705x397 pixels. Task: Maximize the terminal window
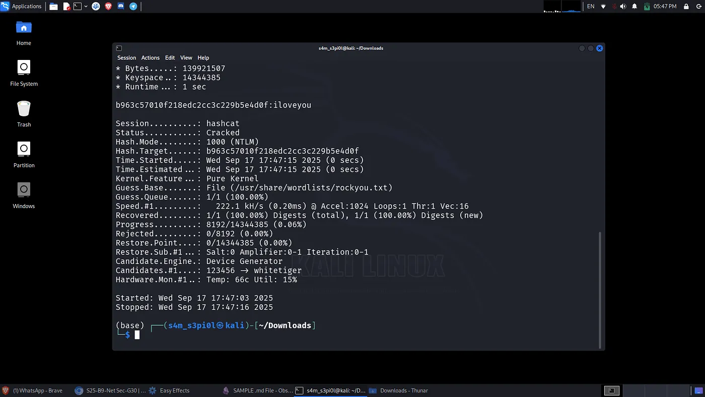591,48
